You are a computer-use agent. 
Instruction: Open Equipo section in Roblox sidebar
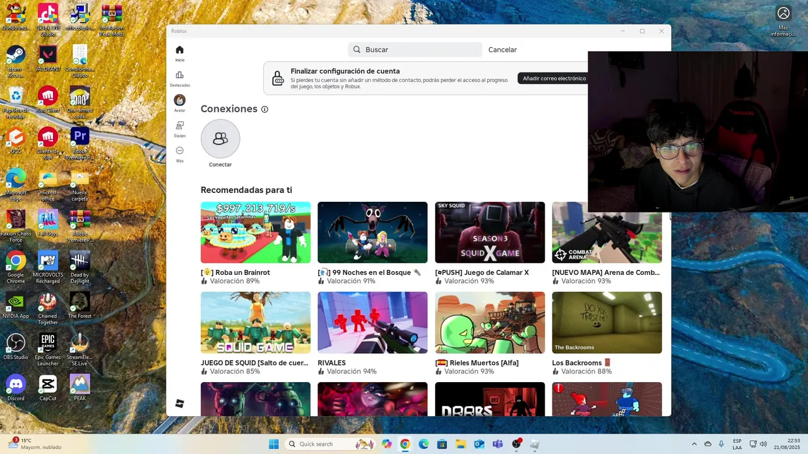(180, 129)
